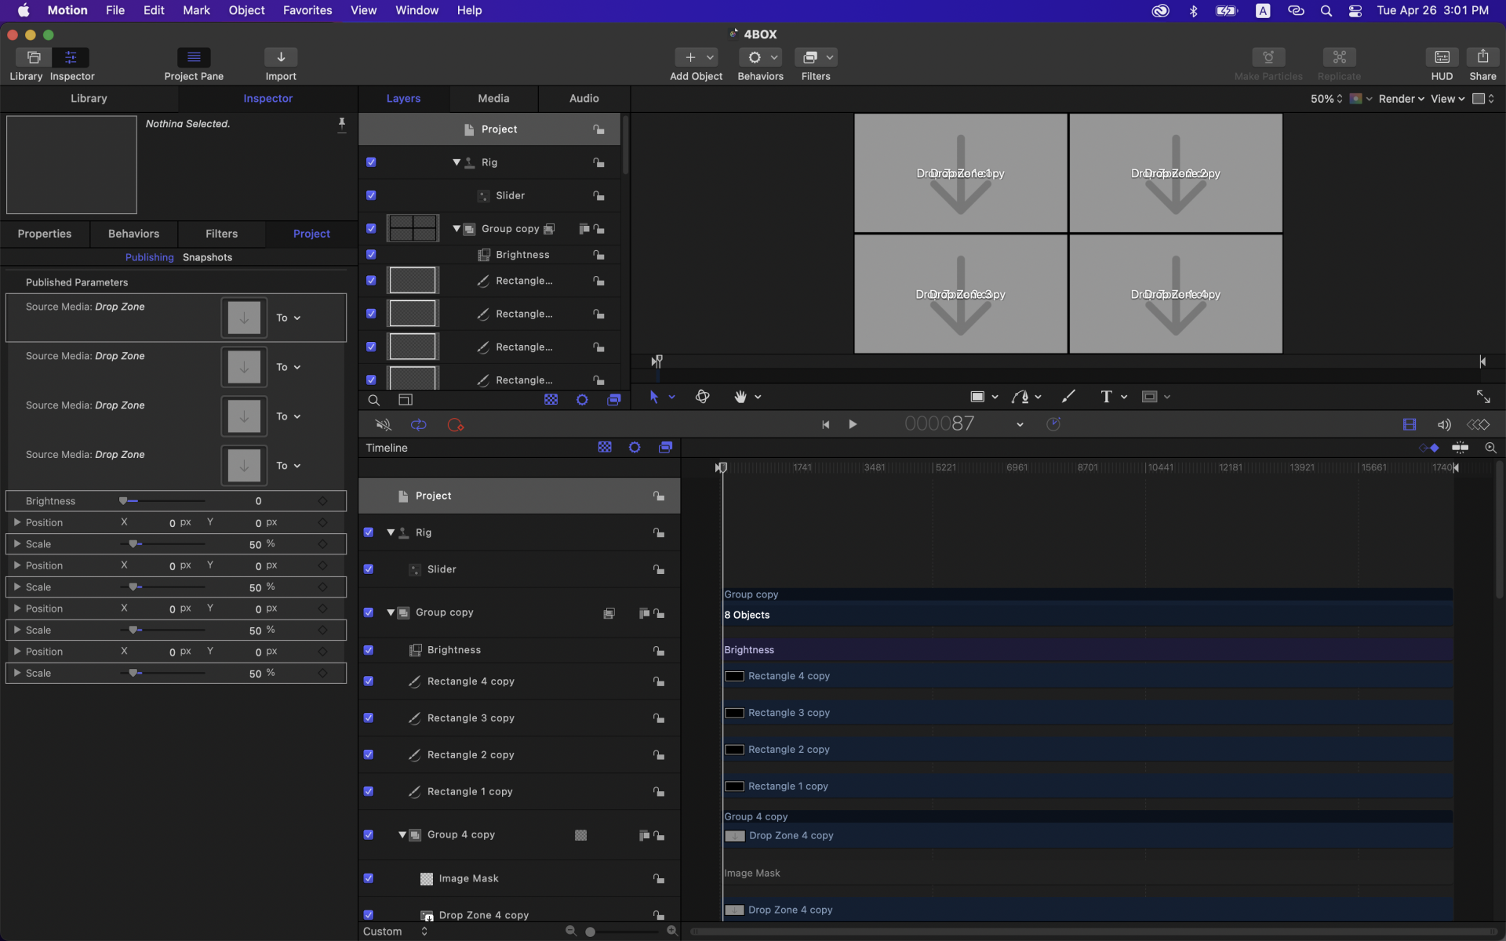Open the Behaviors pane in Inspector
The height and width of the screenshot is (941, 1506).
point(133,234)
